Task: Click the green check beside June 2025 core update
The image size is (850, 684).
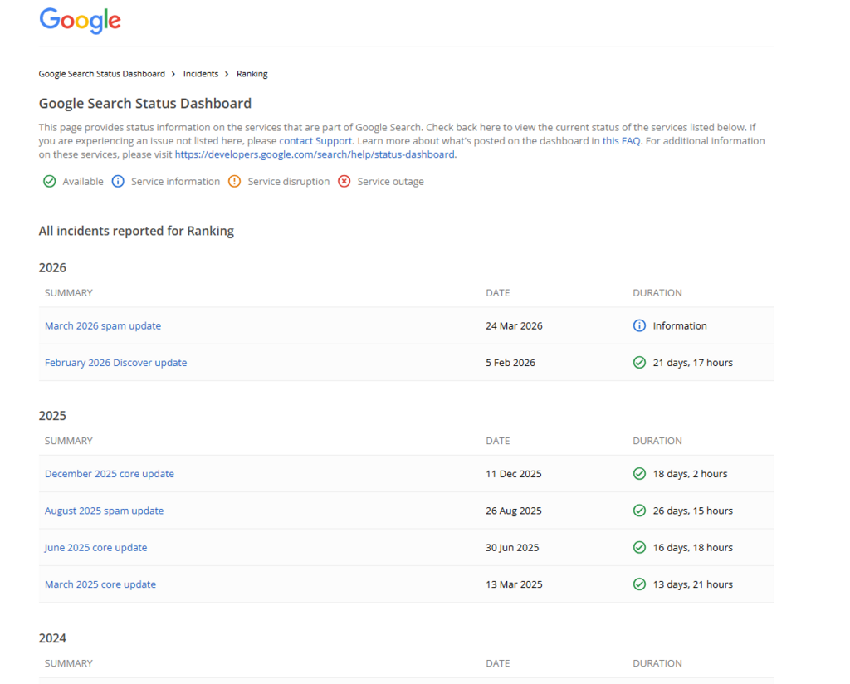Action: 639,547
